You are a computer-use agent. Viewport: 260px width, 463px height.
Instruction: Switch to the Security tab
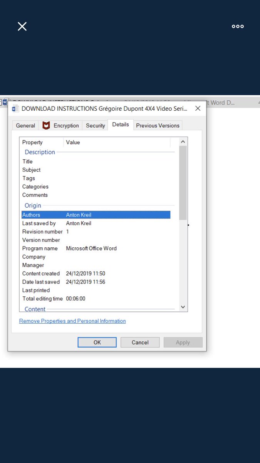click(95, 125)
